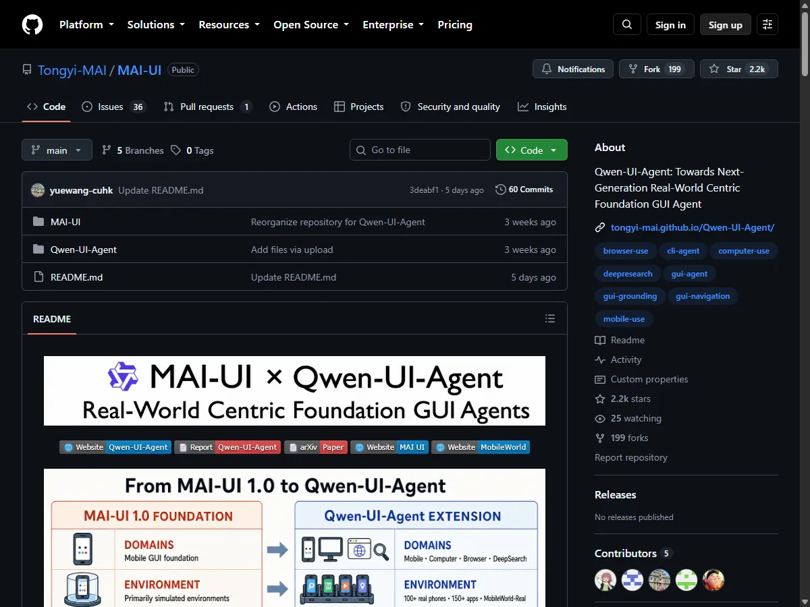Open the README.md file
Image resolution: width=810 pixels, height=607 pixels.
point(76,277)
